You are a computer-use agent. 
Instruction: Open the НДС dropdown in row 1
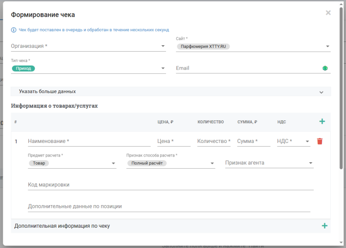click(x=307, y=142)
